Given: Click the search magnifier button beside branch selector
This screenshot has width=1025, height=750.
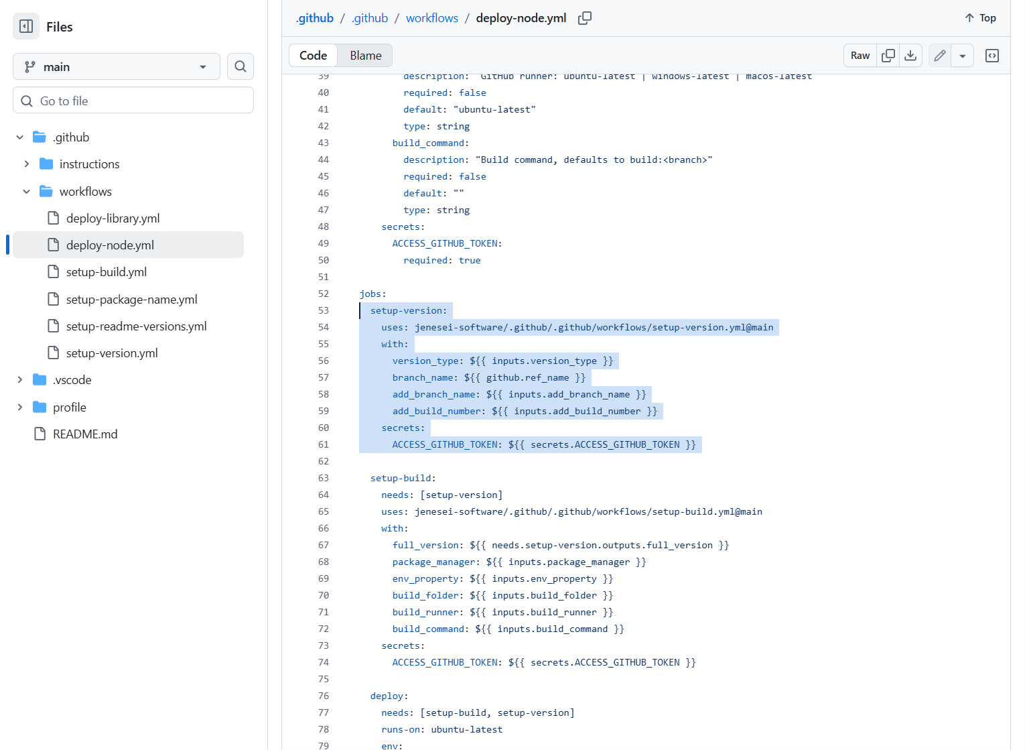Looking at the screenshot, I should click(241, 67).
